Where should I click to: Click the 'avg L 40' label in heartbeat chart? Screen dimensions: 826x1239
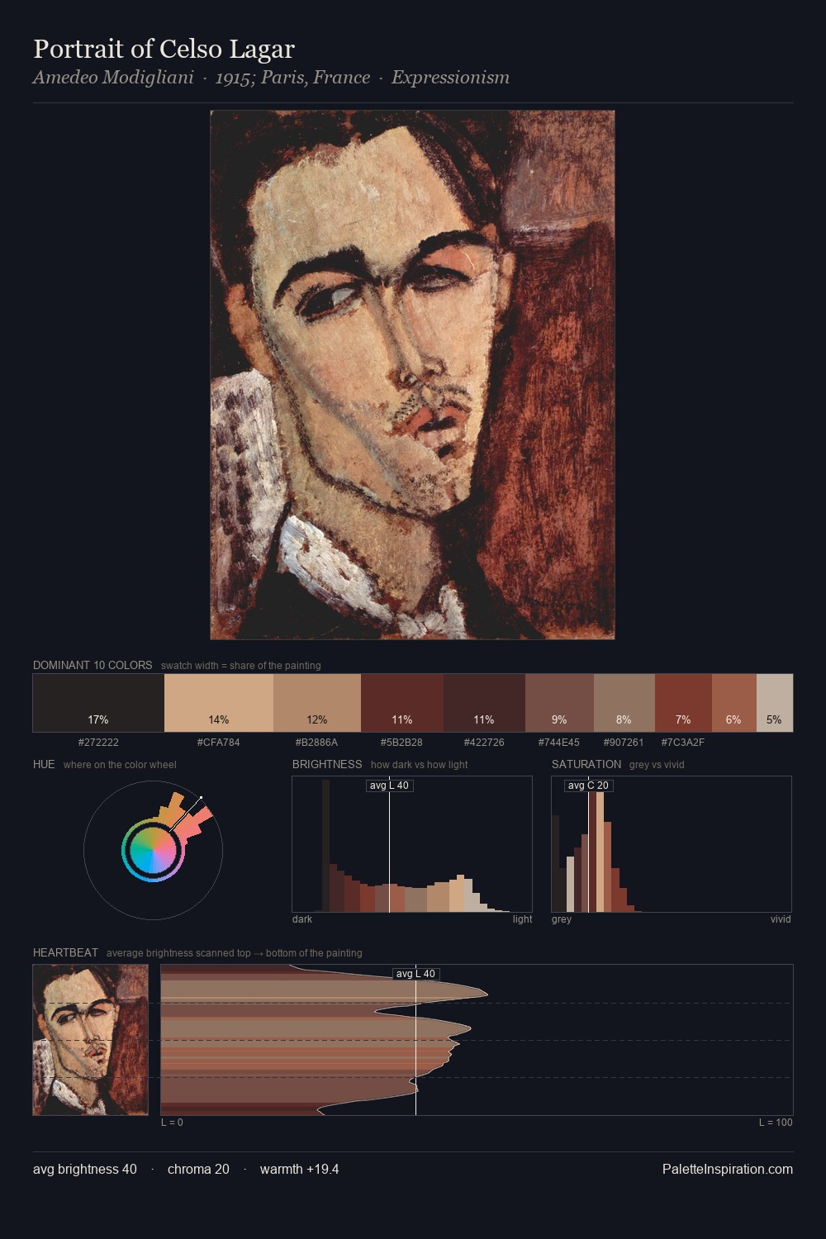point(415,974)
